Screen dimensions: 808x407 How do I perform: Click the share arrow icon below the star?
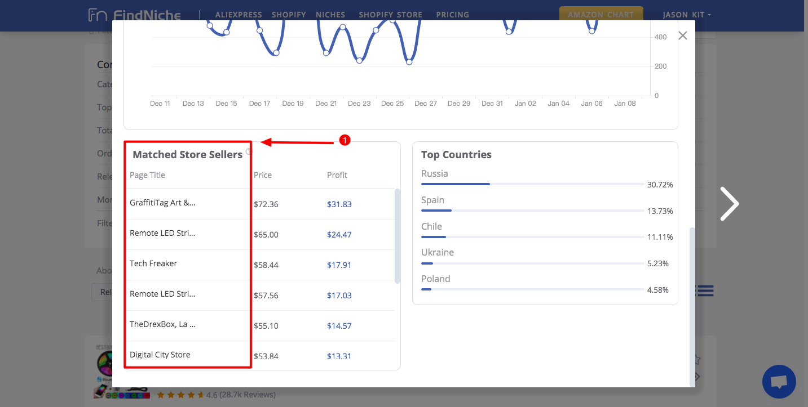click(696, 377)
